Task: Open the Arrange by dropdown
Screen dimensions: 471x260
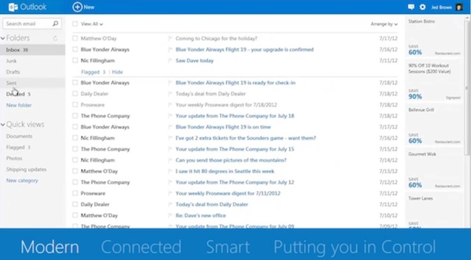Action: (x=384, y=24)
